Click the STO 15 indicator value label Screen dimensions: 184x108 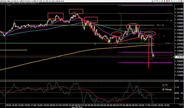pyautogui.click(x=179, y=93)
